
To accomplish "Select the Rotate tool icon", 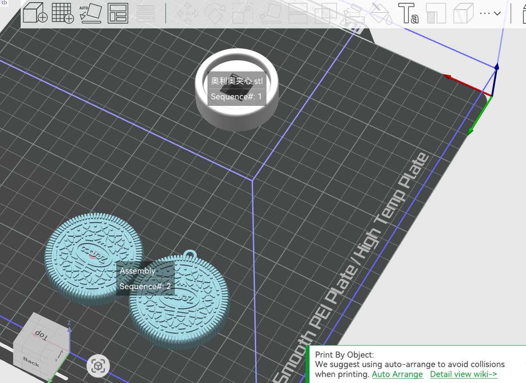I will click(x=216, y=13).
